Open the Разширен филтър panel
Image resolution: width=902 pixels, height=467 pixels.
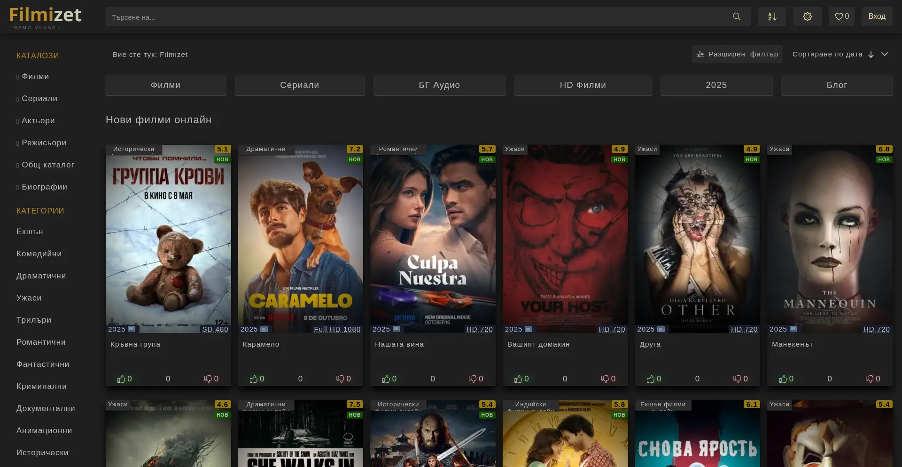click(x=737, y=55)
